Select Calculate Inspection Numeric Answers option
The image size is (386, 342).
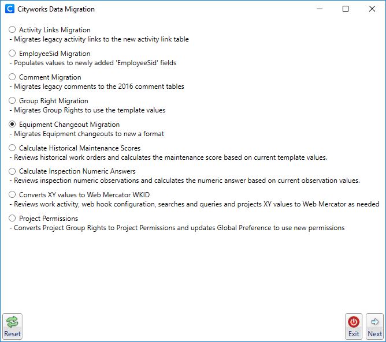coord(13,171)
